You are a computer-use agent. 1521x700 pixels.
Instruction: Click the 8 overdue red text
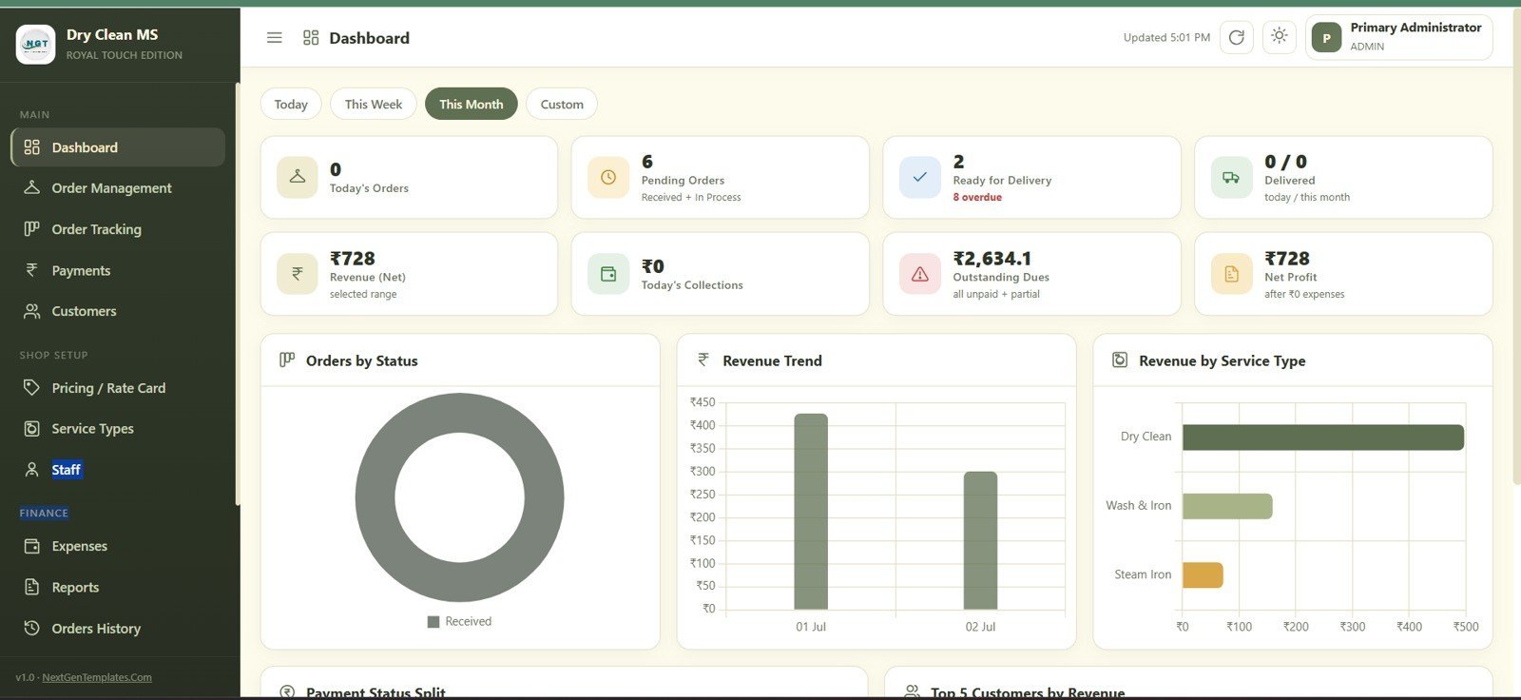977,197
